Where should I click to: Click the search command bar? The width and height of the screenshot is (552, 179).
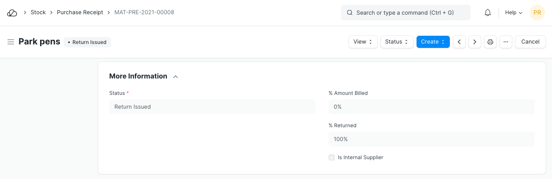click(x=405, y=13)
